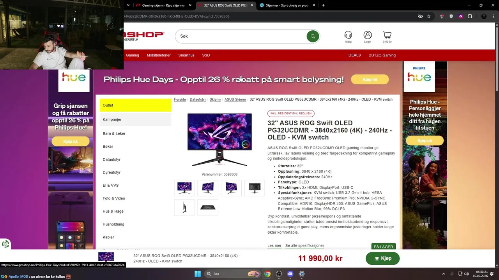Image resolution: width=499 pixels, height=280 pixels.
Task: Click the Les mer link
Action: click(x=274, y=246)
